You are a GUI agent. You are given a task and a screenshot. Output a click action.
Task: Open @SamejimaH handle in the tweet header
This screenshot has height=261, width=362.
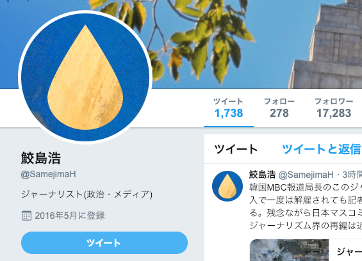pyautogui.click(x=306, y=175)
